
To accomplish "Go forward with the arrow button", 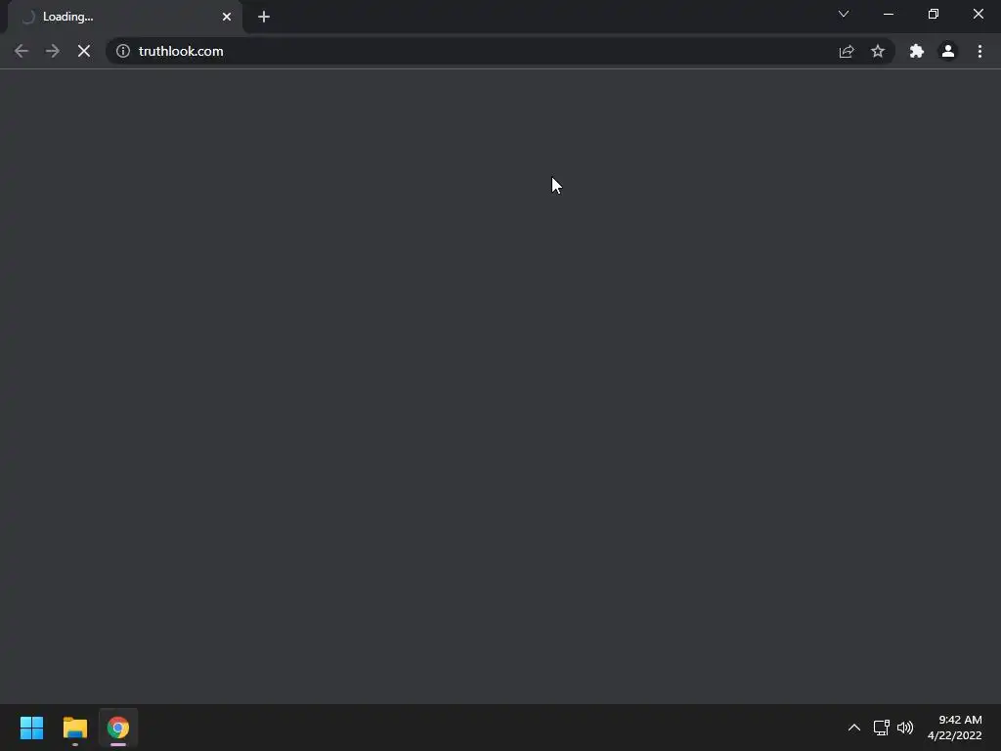I will (x=53, y=51).
